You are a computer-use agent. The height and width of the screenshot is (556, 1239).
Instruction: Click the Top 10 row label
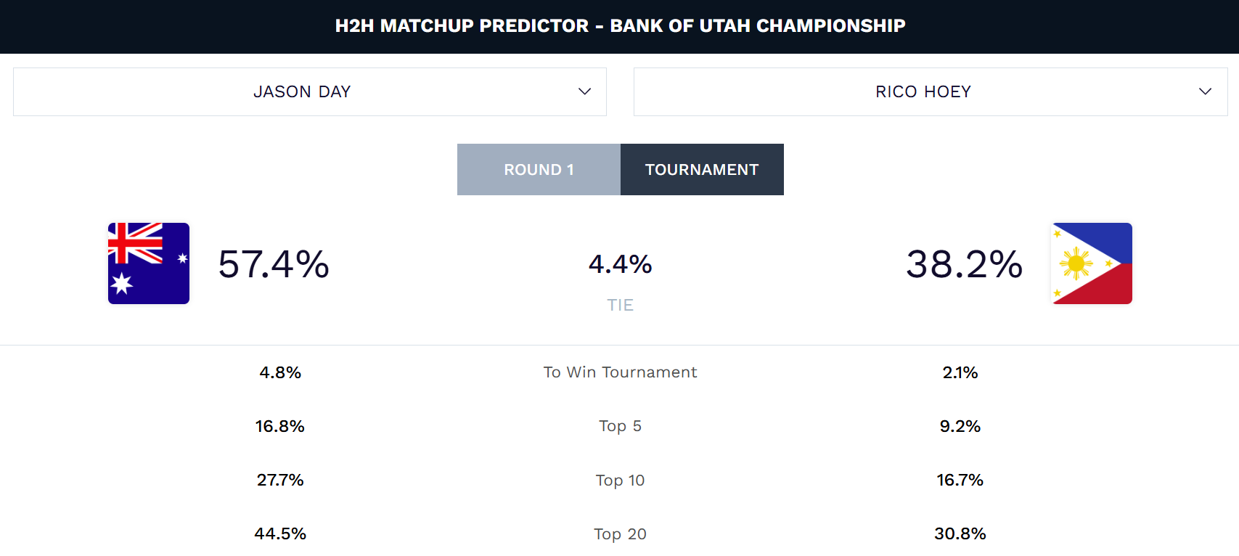pyautogui.click(x=620, y=480)
